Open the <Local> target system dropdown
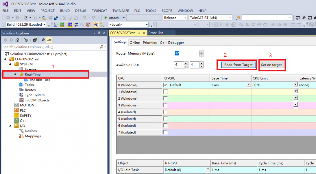 point(147,25)
